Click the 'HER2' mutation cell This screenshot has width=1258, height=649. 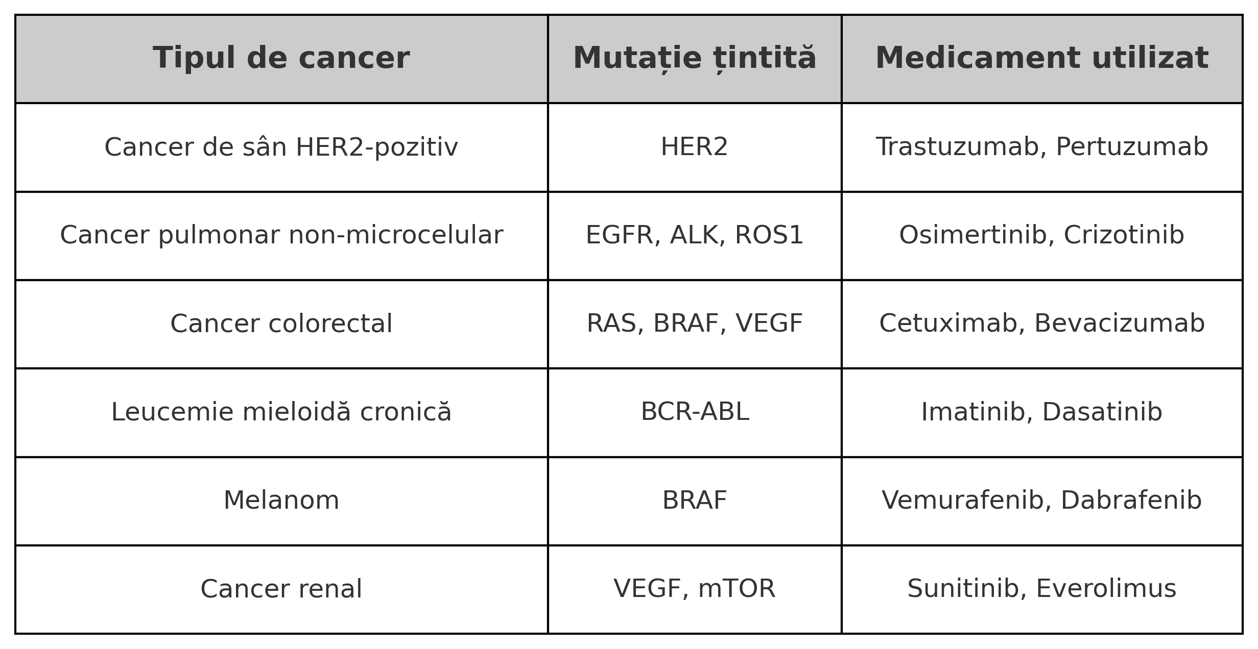(x=694, y=147)
